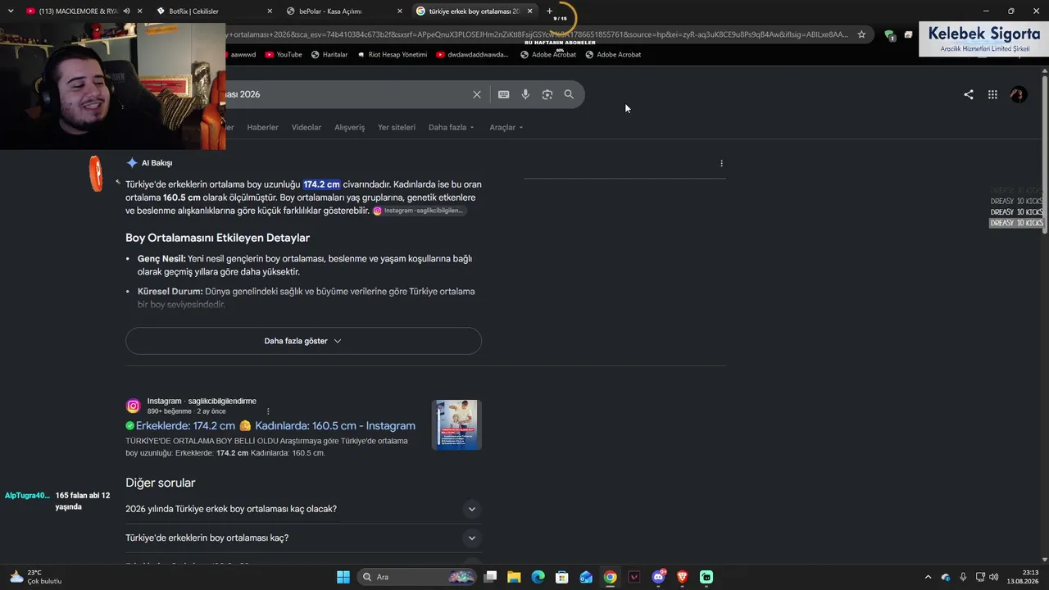Open Valorant from the taskbar
Screen dimensions: 1049x590
[634, 577]
